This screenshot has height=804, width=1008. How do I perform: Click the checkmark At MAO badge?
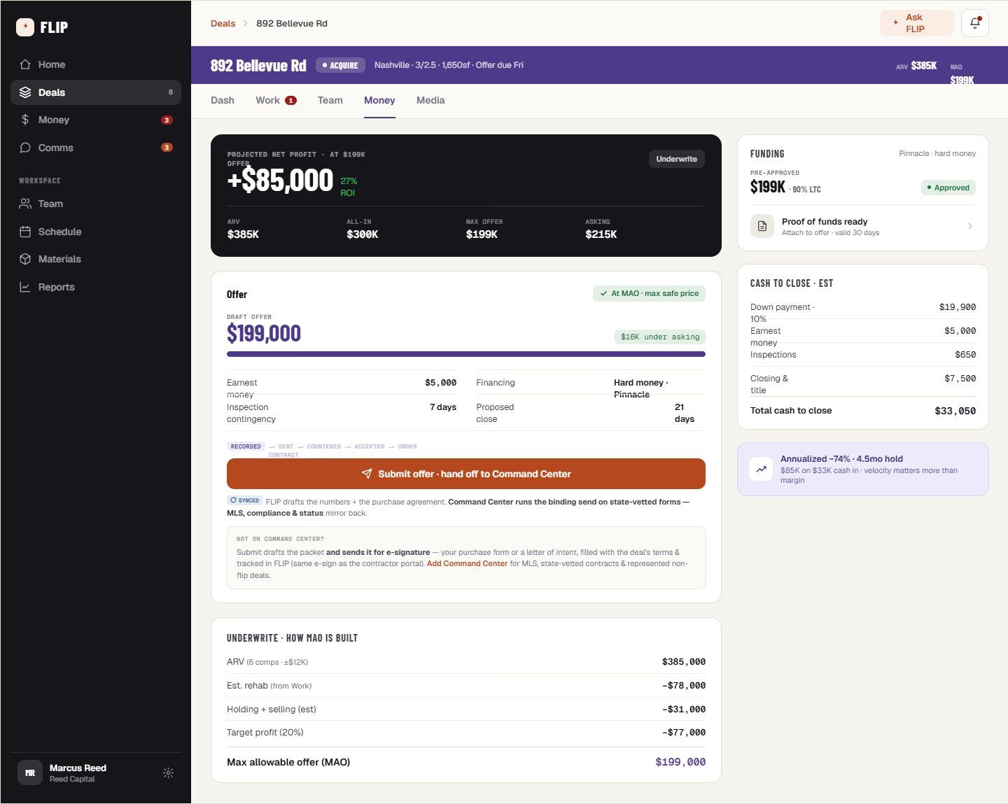click(x=649, y=293)
